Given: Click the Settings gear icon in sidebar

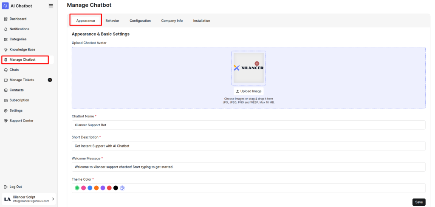Looking at the screenshot, I should coord(6,111).
